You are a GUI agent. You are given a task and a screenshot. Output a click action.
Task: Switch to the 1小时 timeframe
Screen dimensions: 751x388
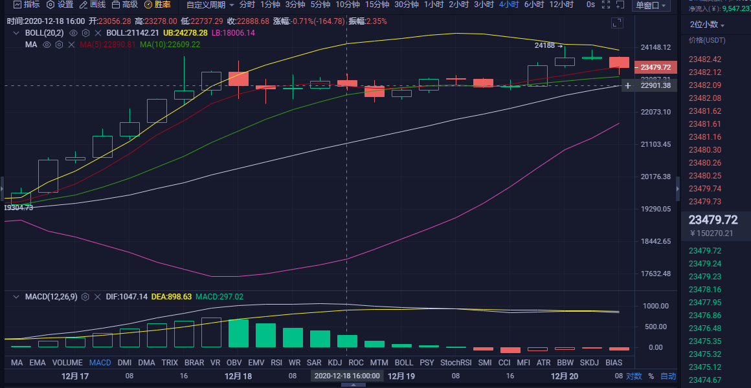coord(434,5)
